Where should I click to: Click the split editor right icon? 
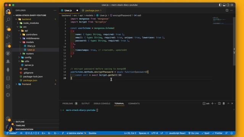227,10
